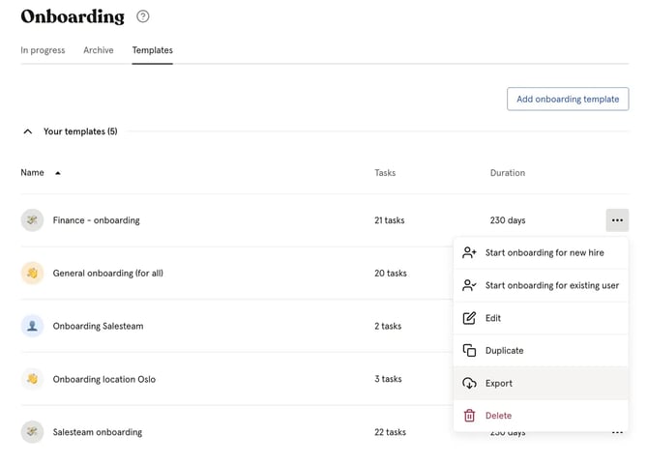Open General onboarding (for all) template

click(x=108, y=274)
